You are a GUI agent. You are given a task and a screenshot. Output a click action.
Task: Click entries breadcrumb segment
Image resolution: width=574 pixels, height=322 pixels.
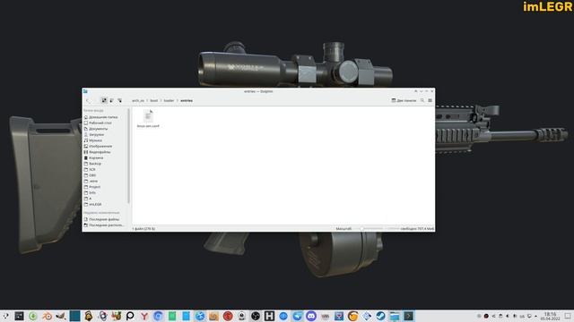coord(187,100)
